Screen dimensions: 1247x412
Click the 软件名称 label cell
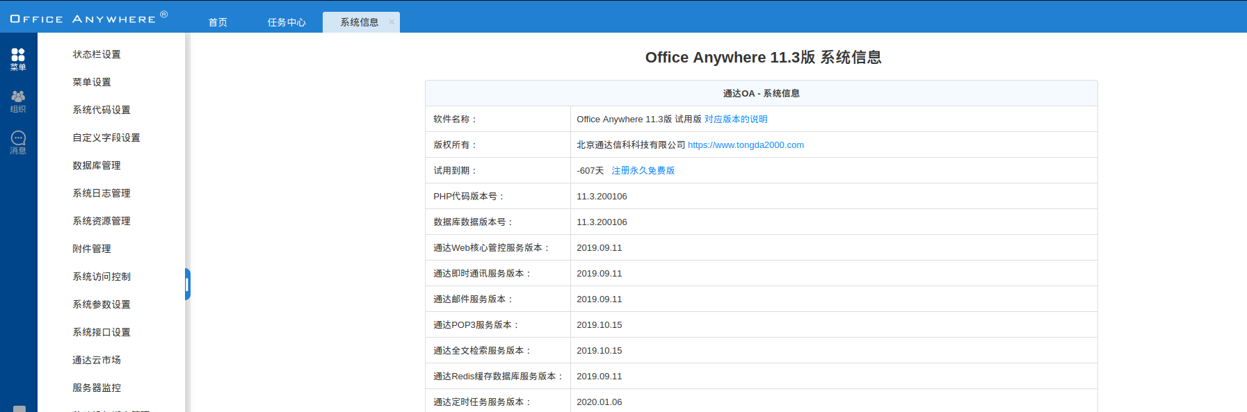[498, 119]
